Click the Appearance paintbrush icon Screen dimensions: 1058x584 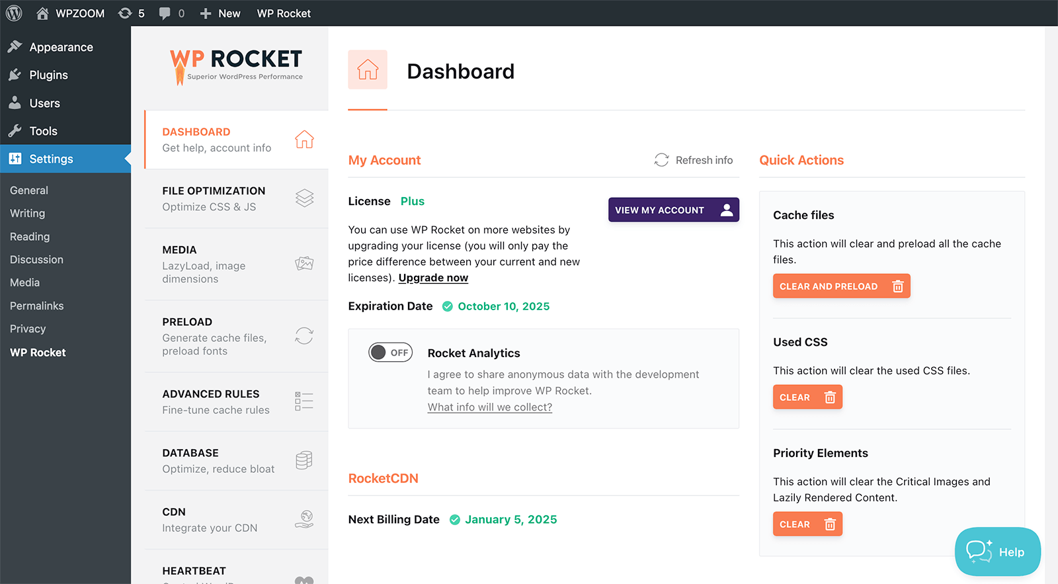click(15, 47)
